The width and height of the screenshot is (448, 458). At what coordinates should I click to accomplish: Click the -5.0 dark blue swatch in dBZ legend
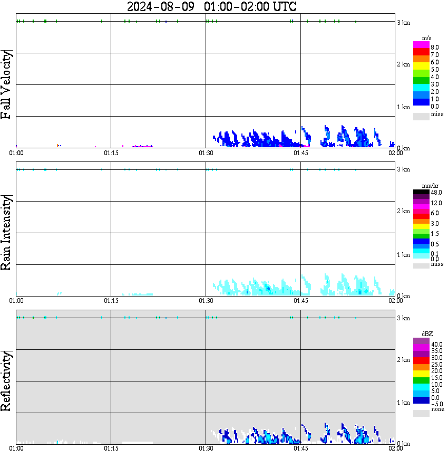pyautogui.click(x=421, y=400)
